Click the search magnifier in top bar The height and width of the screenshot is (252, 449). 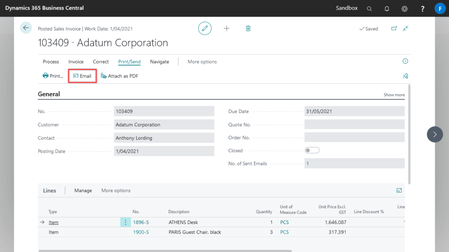pyautogui.click(x=369, y=8)
